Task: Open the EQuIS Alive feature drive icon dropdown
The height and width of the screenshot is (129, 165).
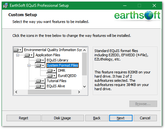Action: coord(40,86)
